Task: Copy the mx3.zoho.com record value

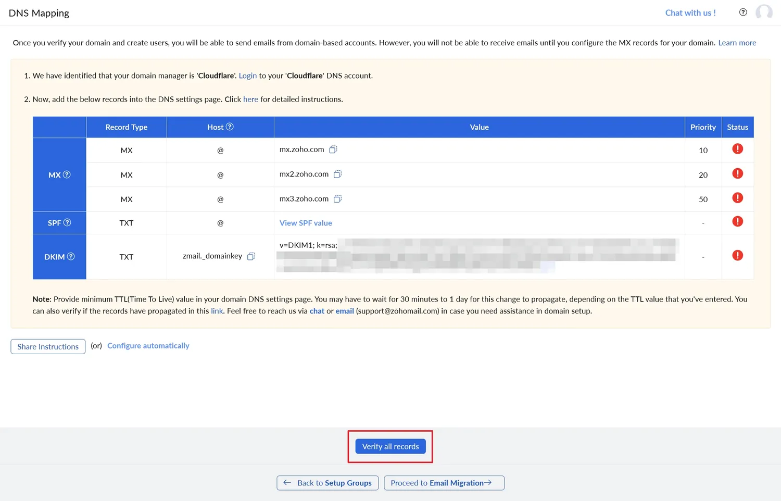Action: click(337, 198)
